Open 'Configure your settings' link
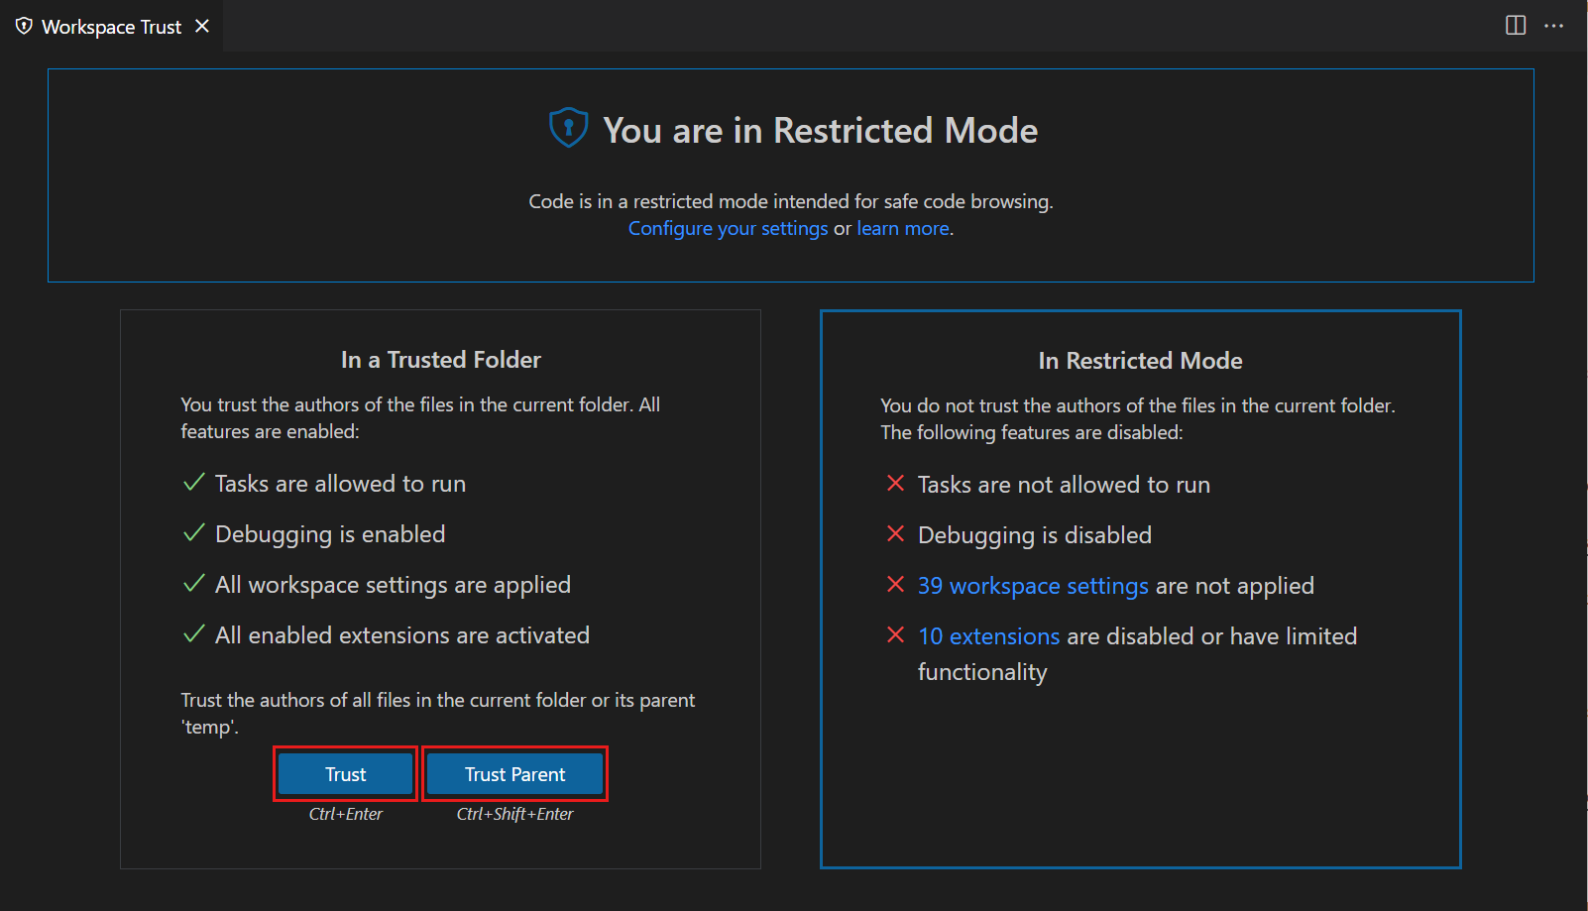The image size is (1588, 911). coord(728,228)
